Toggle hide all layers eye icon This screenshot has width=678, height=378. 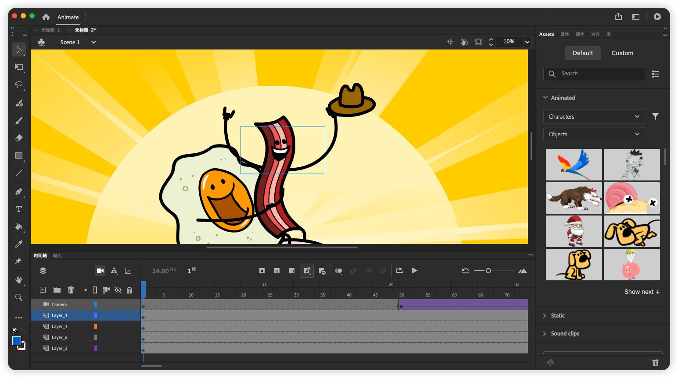pos(118,290)
